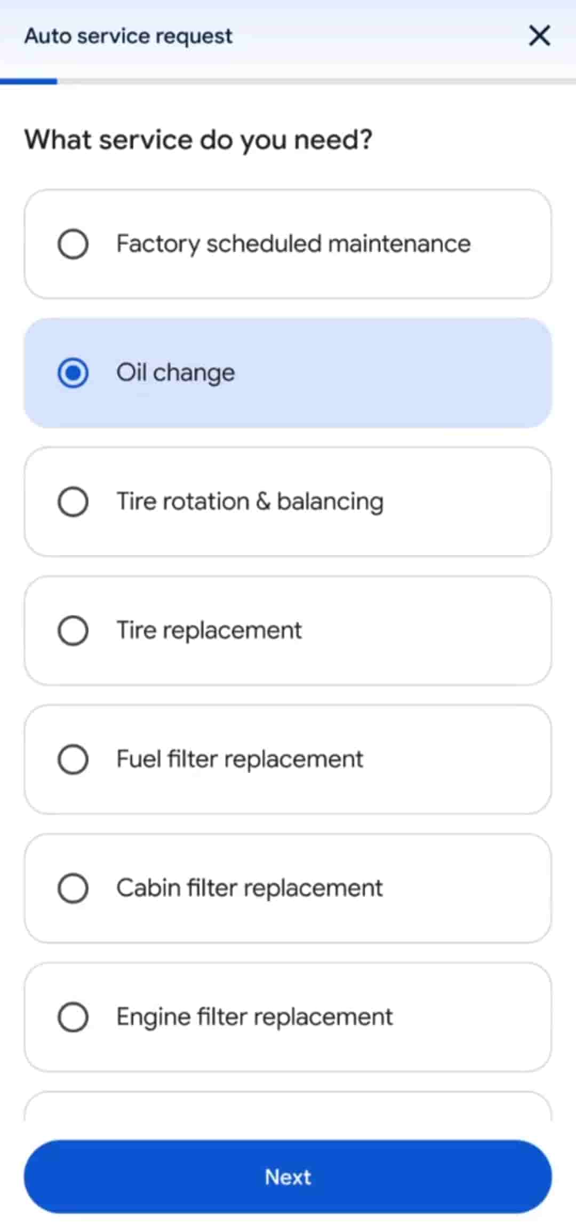Tap the "Engine filter replacement" label text
Viewport: 576px width, 1224px height.
[x=254, y=1017]
